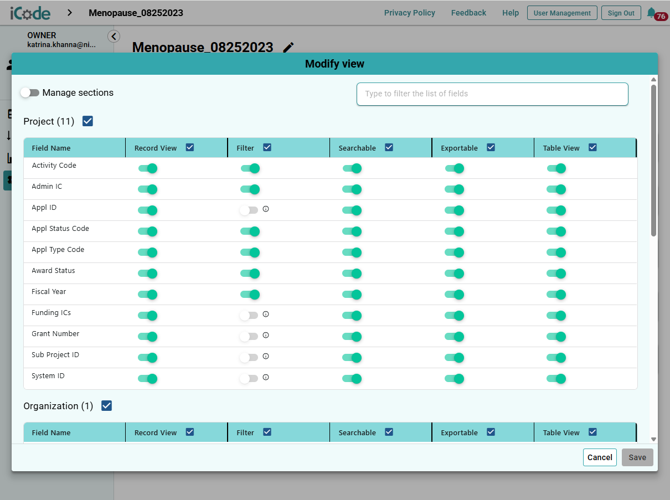
Task: Click the Save button
Action: tap(637, 457)
